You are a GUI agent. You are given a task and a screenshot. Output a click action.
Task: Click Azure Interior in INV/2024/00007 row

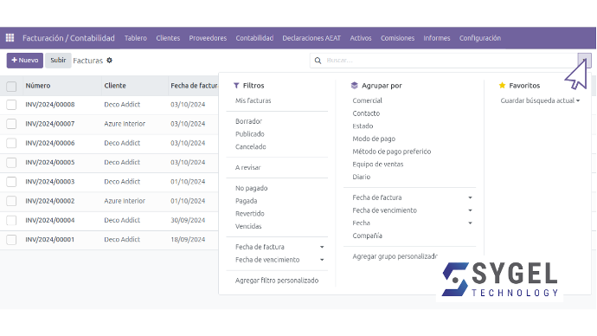[125, 124]
